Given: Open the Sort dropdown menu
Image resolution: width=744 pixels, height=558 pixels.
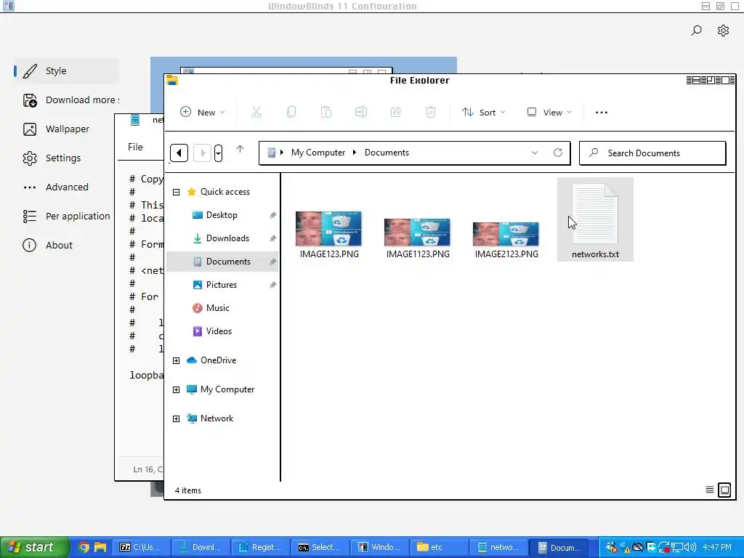Looking at the screenshot, I should pyautogui.click(x=483, y=113).
